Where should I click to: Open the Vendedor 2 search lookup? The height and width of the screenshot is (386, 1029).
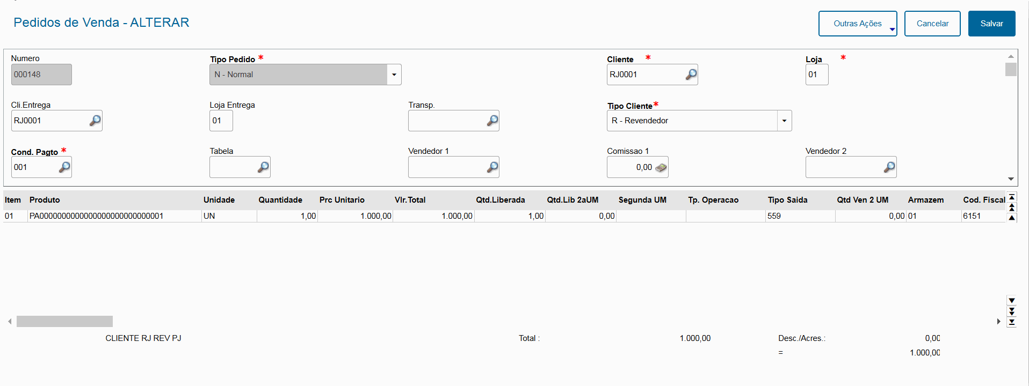(889, 167)
